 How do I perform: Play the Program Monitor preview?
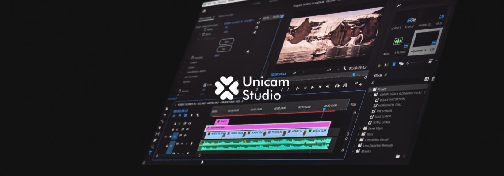pos(313,88)
